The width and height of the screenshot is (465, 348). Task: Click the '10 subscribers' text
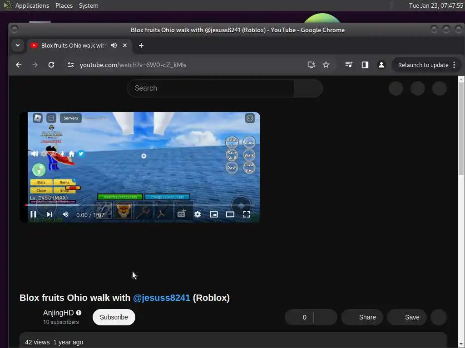click(x=61, y=322)
